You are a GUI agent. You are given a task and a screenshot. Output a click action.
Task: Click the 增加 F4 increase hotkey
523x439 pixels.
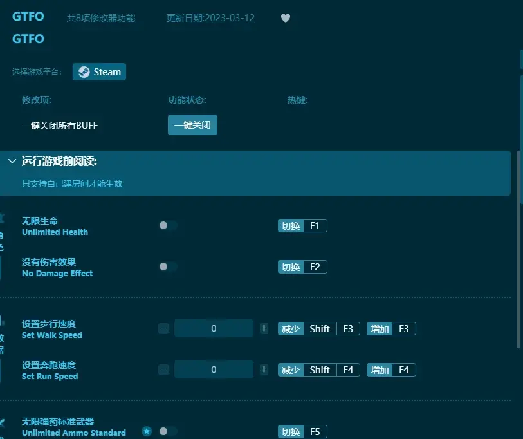[391, 370]
